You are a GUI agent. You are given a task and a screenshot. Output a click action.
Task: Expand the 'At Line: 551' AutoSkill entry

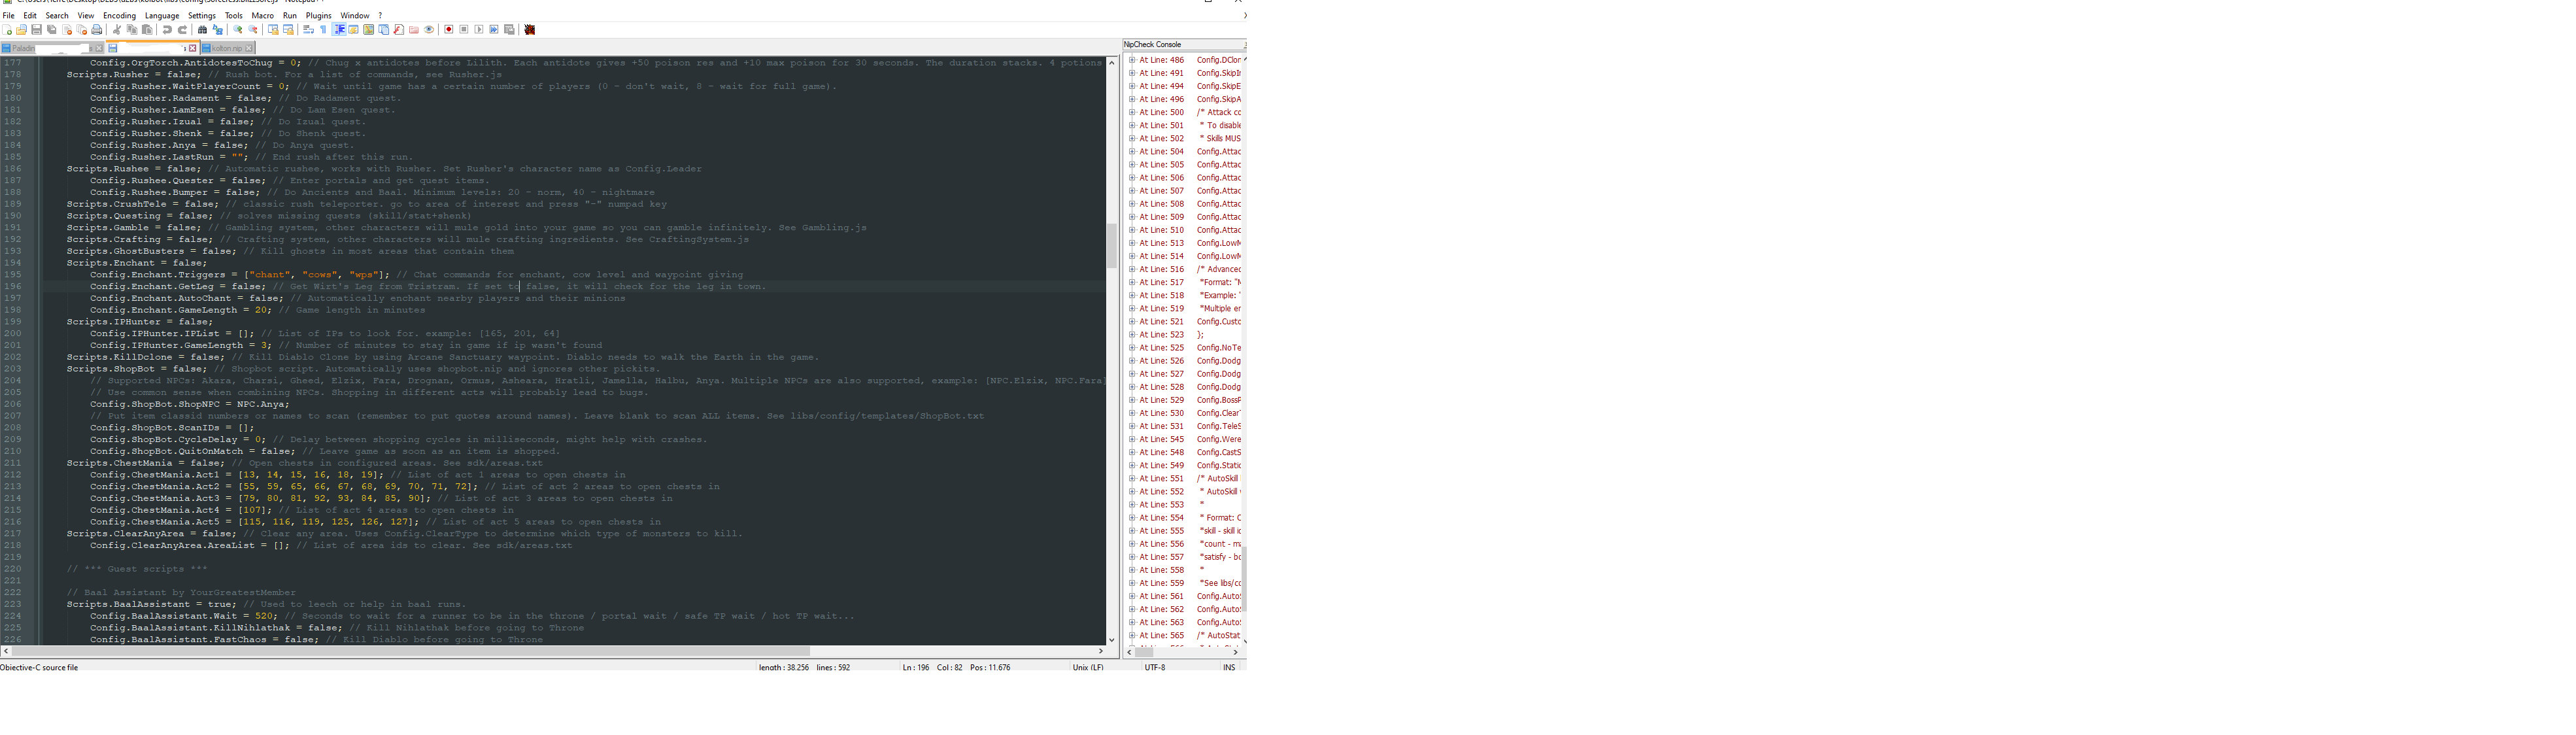tap(1131, 478)
